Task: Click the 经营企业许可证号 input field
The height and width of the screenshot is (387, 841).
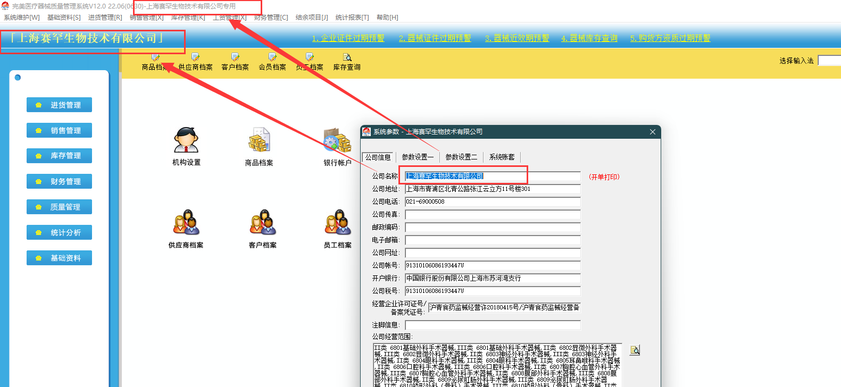Action: (504, 307)
